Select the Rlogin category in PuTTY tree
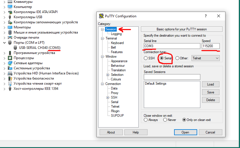Screen dimensions: 240x148 tap(115, 111)
